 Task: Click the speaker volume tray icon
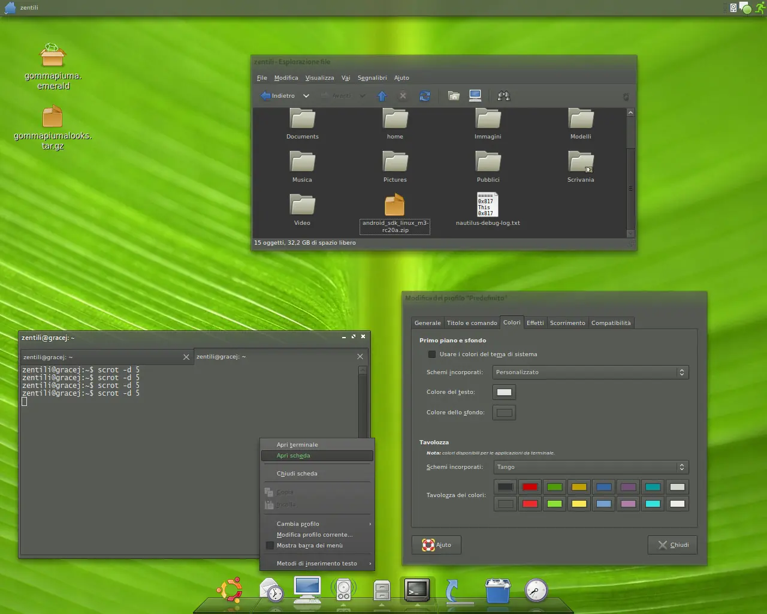733,8
